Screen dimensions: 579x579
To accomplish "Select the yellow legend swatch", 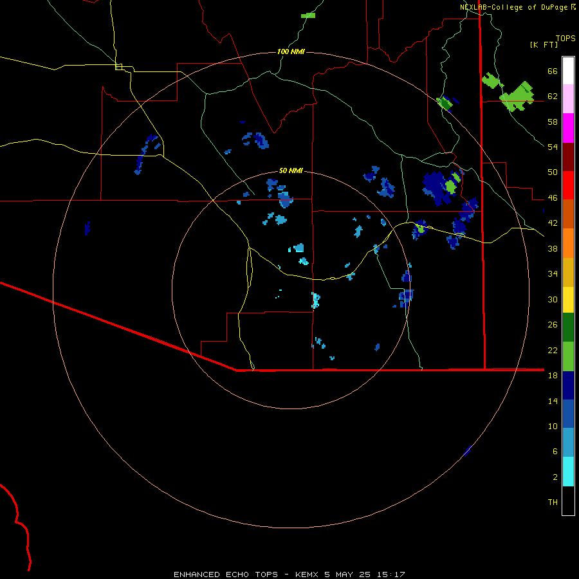I will point(568,299).
